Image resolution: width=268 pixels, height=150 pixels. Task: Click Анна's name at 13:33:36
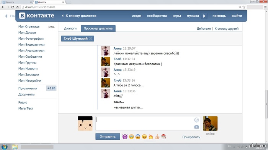118,91
